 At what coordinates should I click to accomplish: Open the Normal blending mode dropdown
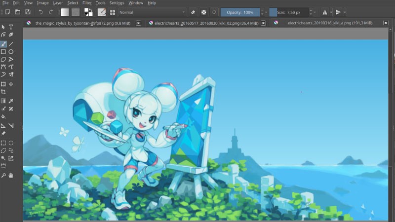(x=152, y=12)
